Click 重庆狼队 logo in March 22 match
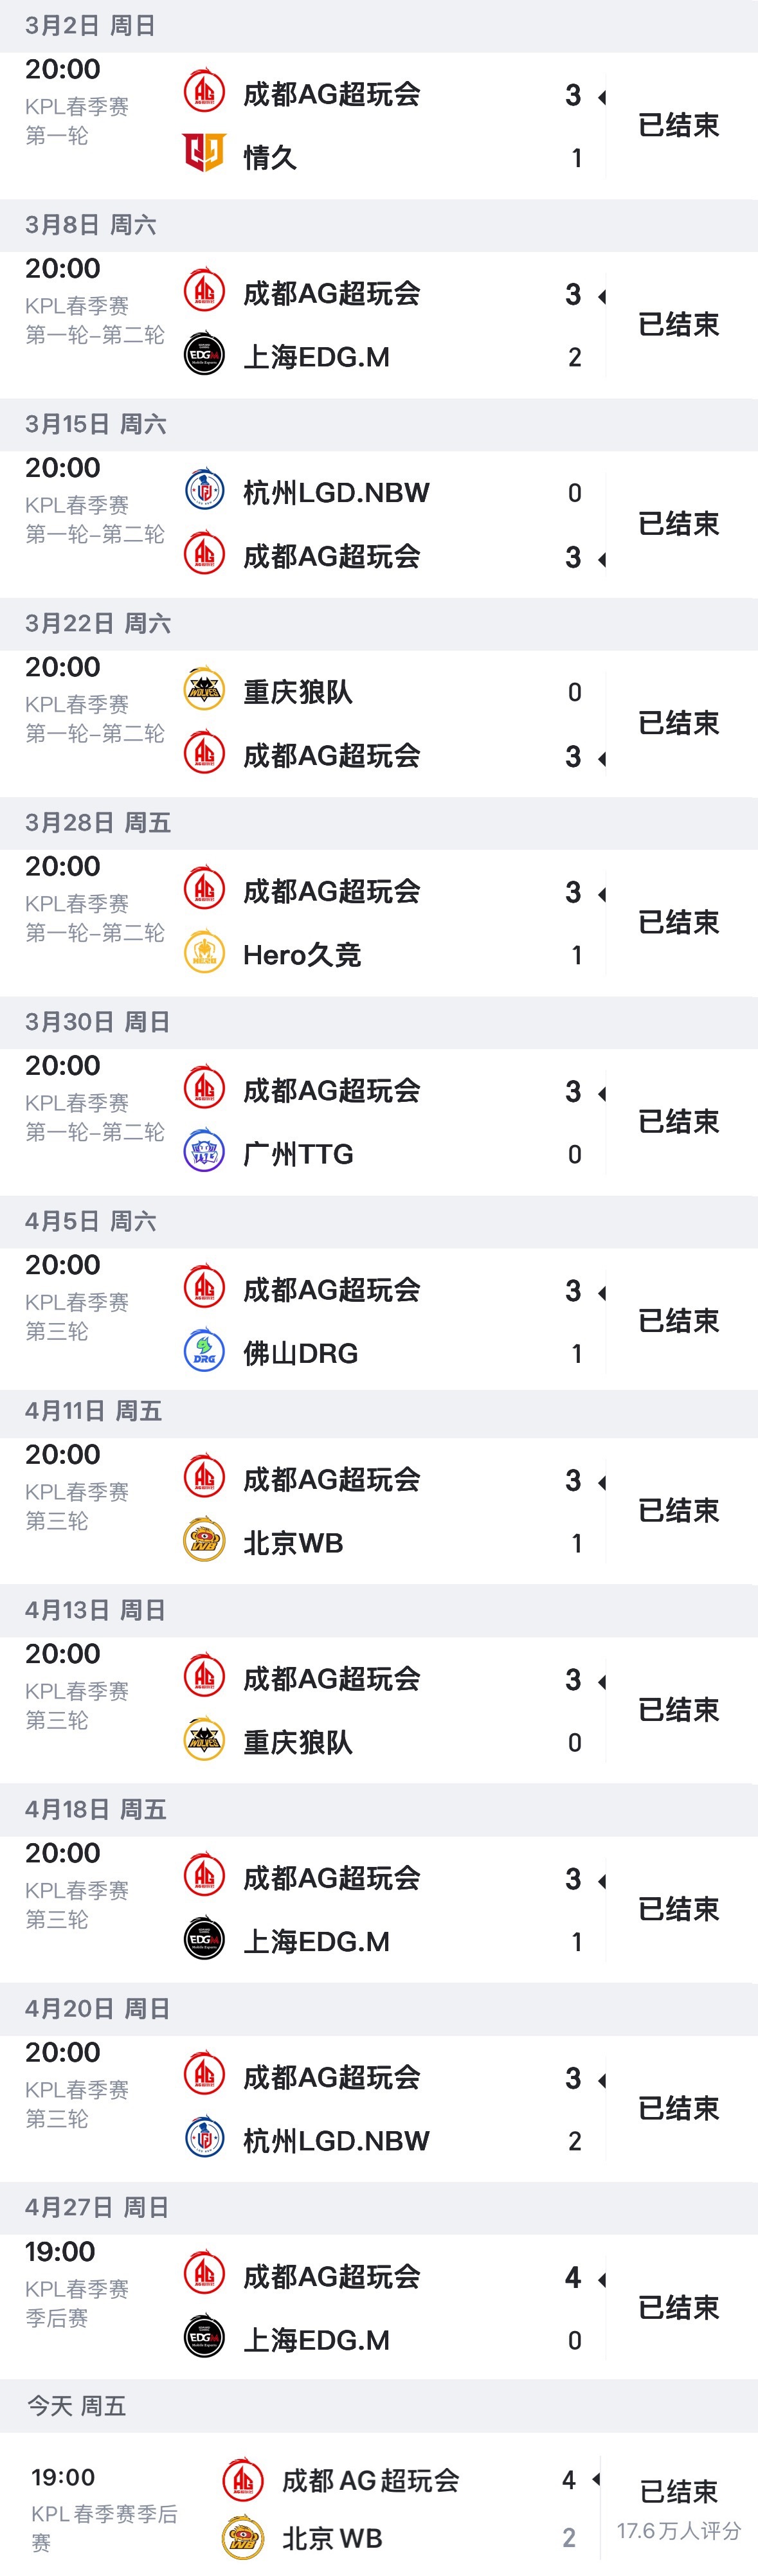Viewport: 758px width, 2576px height. [204, 689]
